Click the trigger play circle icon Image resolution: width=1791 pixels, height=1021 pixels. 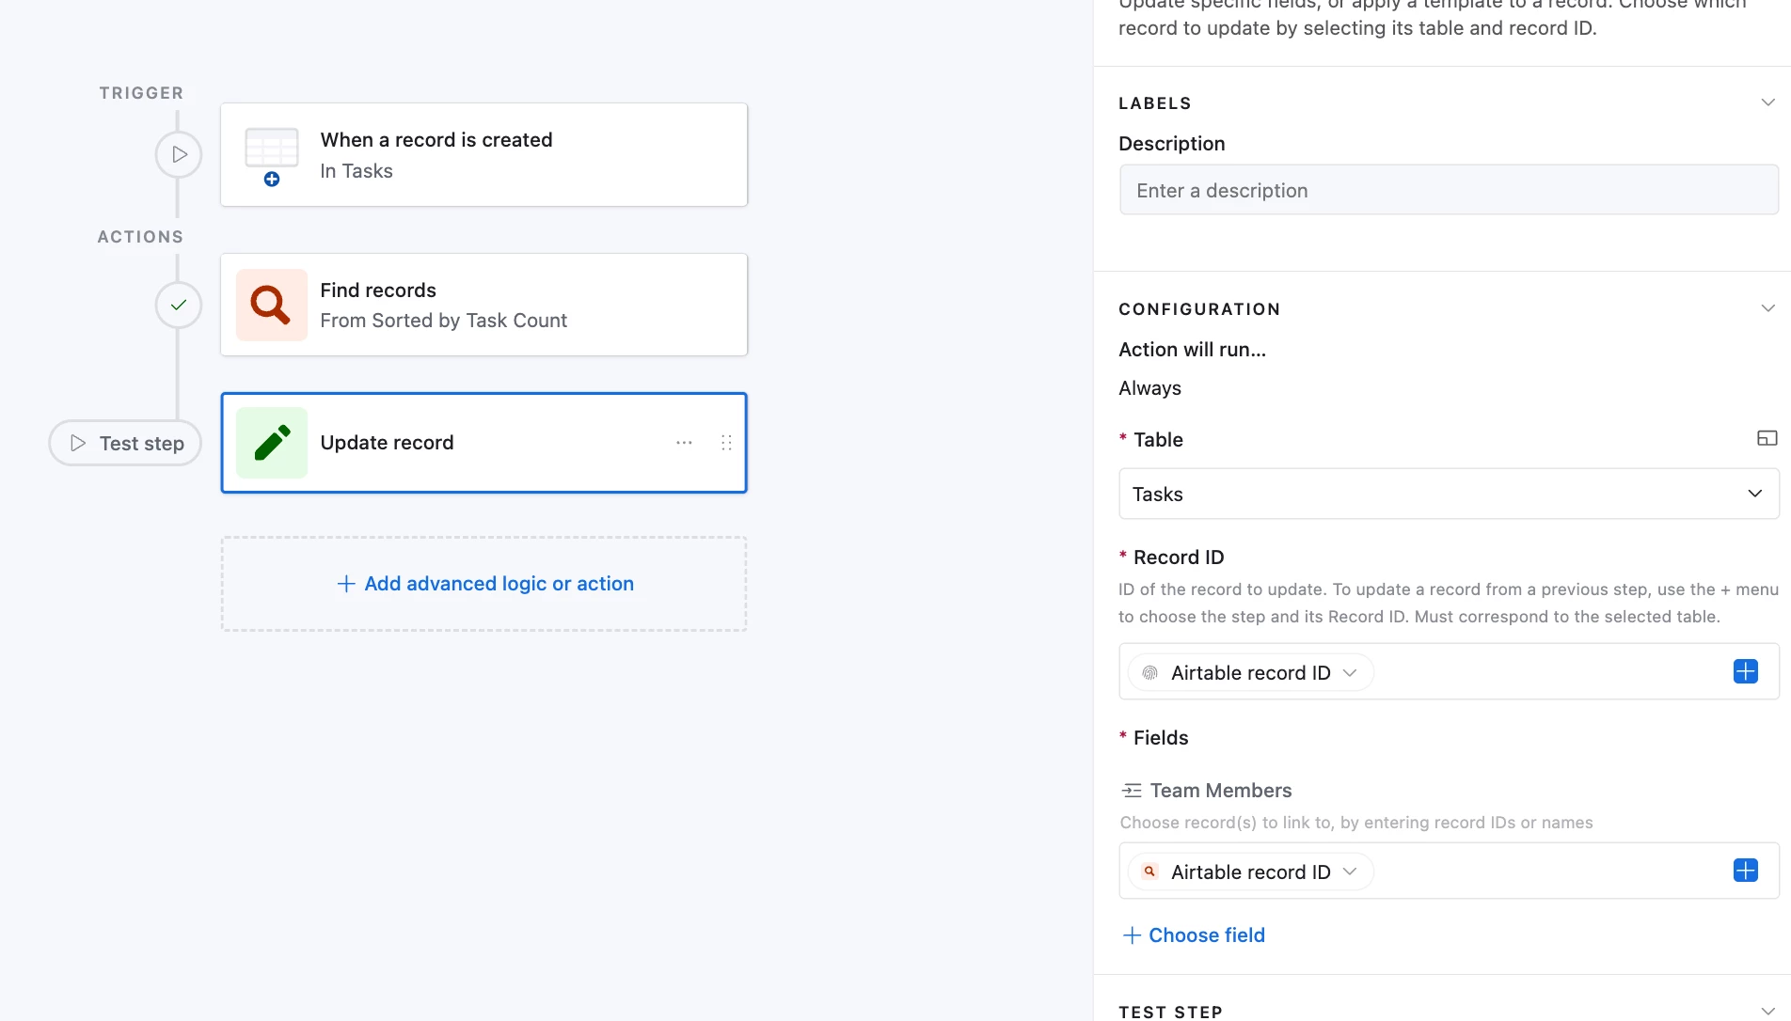pyautogui.click(x=179, y=154)
